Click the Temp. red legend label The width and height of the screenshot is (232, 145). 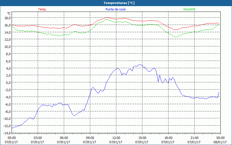coord(42,9)
